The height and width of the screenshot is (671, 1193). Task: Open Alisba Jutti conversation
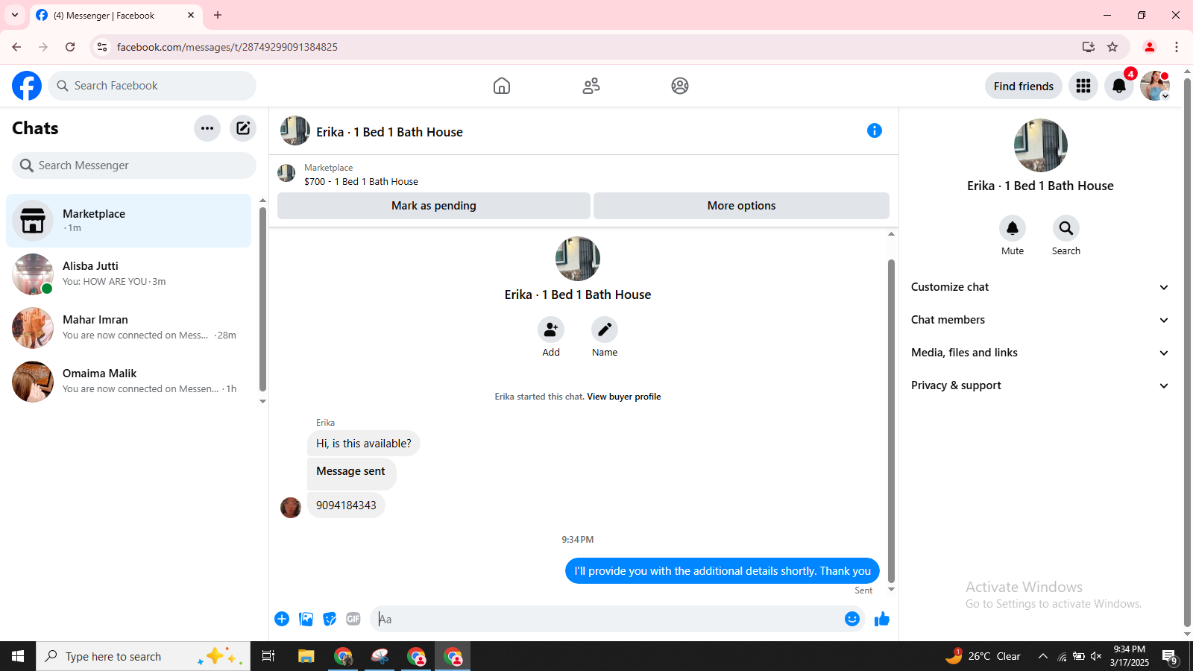point(128,274)
